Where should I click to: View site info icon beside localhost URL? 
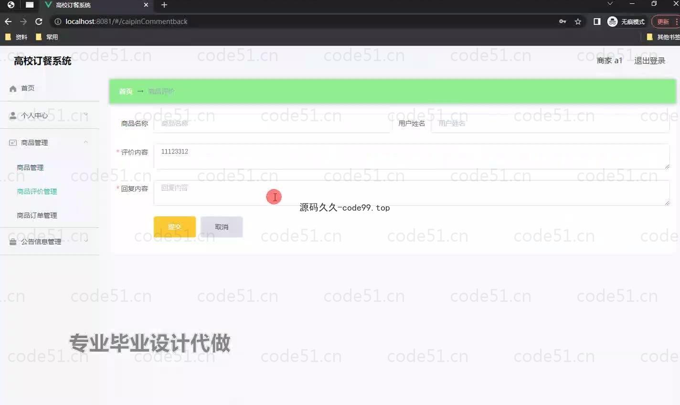(x=58, y=21)
